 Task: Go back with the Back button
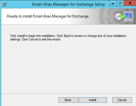tap(68, 100)
